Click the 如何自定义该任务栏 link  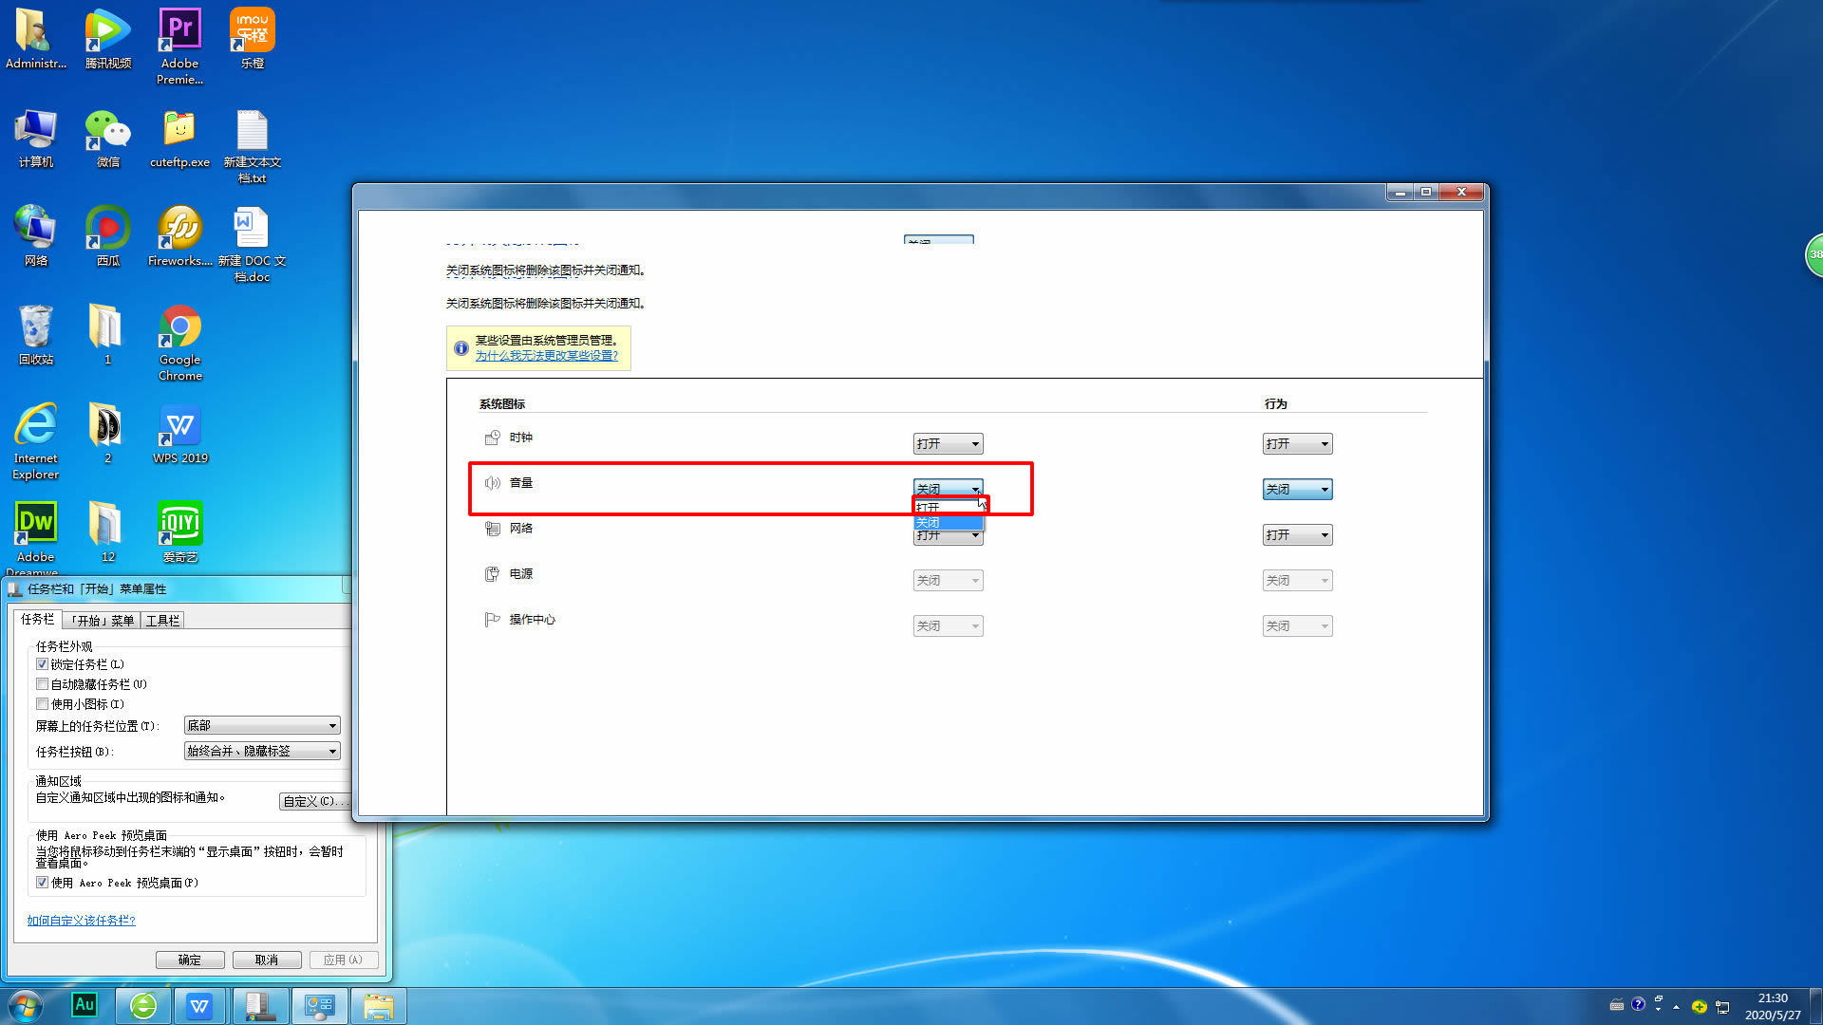82,920
